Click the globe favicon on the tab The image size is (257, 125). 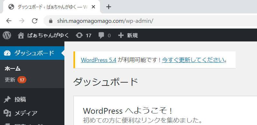point(11,7)
